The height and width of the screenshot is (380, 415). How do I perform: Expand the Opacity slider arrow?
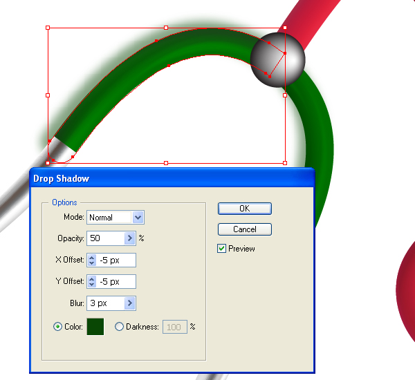pos(130,238)
